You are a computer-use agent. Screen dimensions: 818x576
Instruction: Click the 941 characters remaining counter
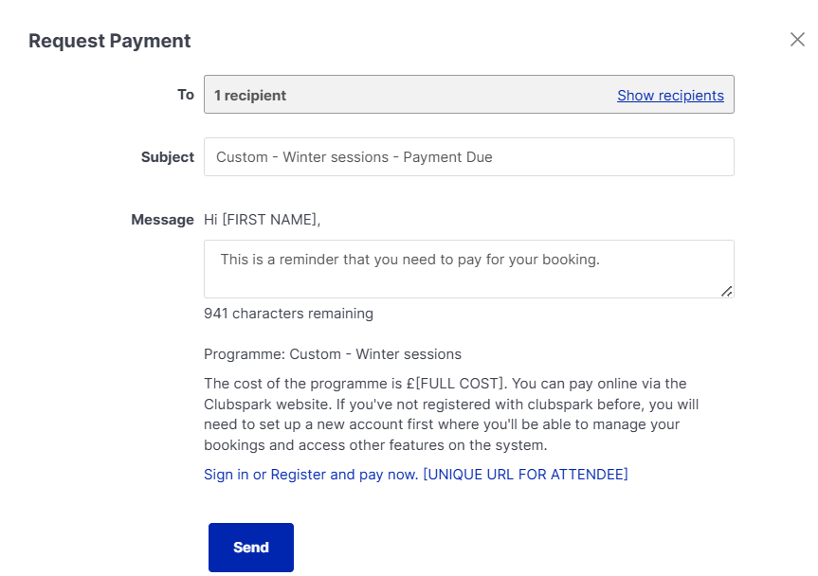tap(288, 313)
